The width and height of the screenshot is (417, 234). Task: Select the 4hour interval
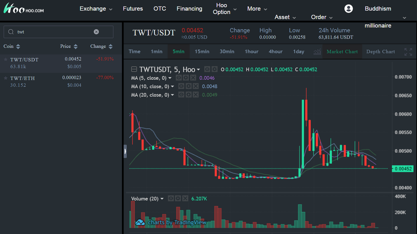tap(276, 51)
